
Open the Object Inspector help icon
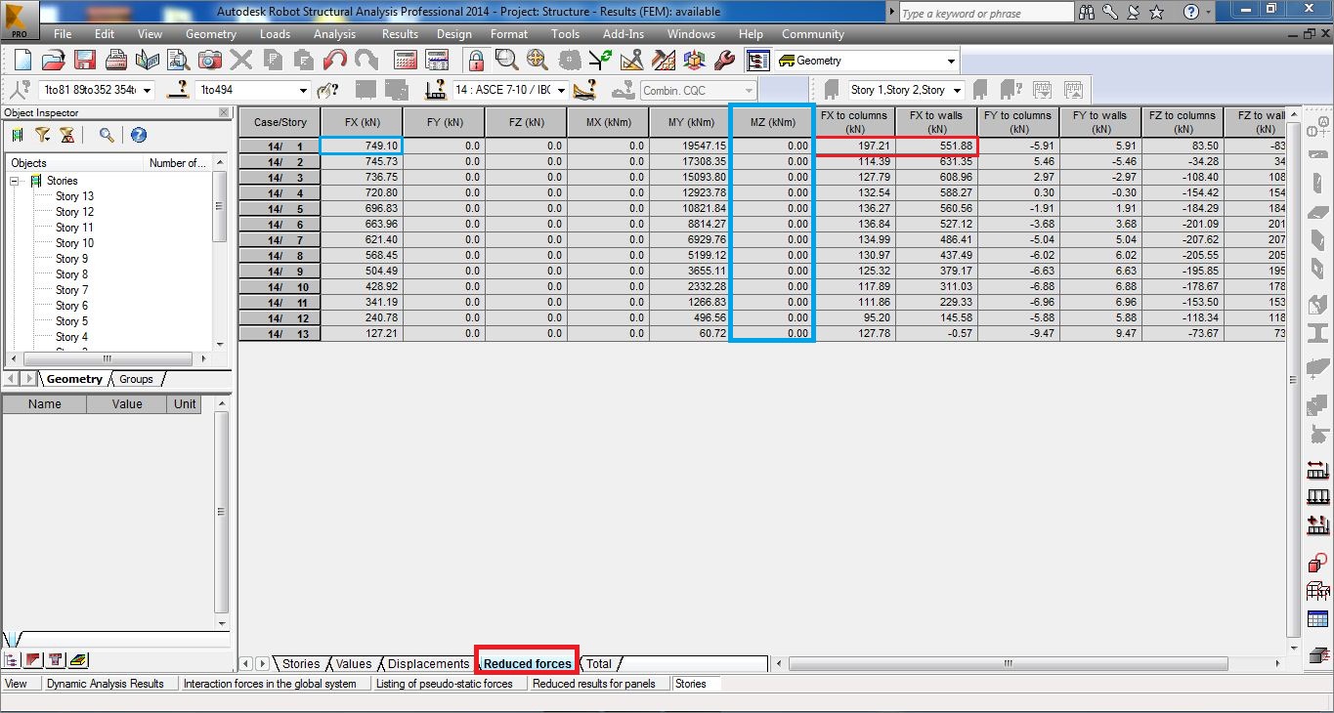[x=139, y=135]
